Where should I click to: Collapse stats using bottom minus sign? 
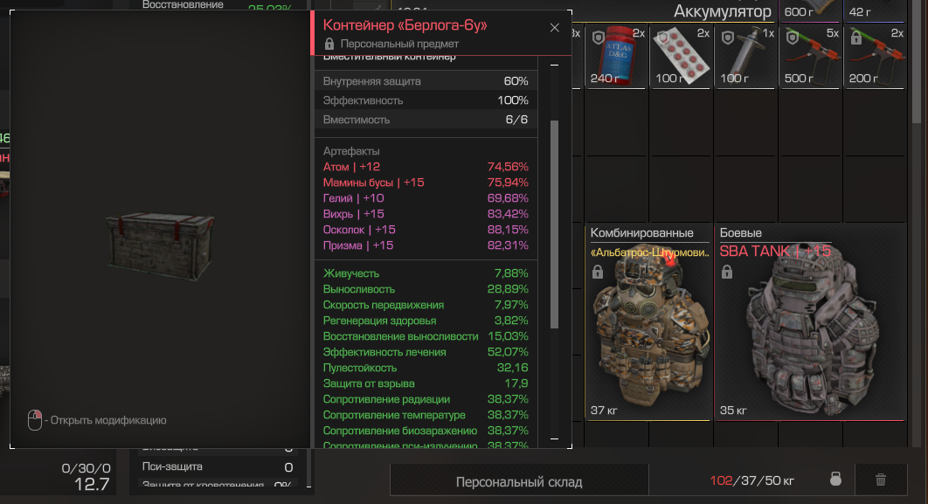555,439
